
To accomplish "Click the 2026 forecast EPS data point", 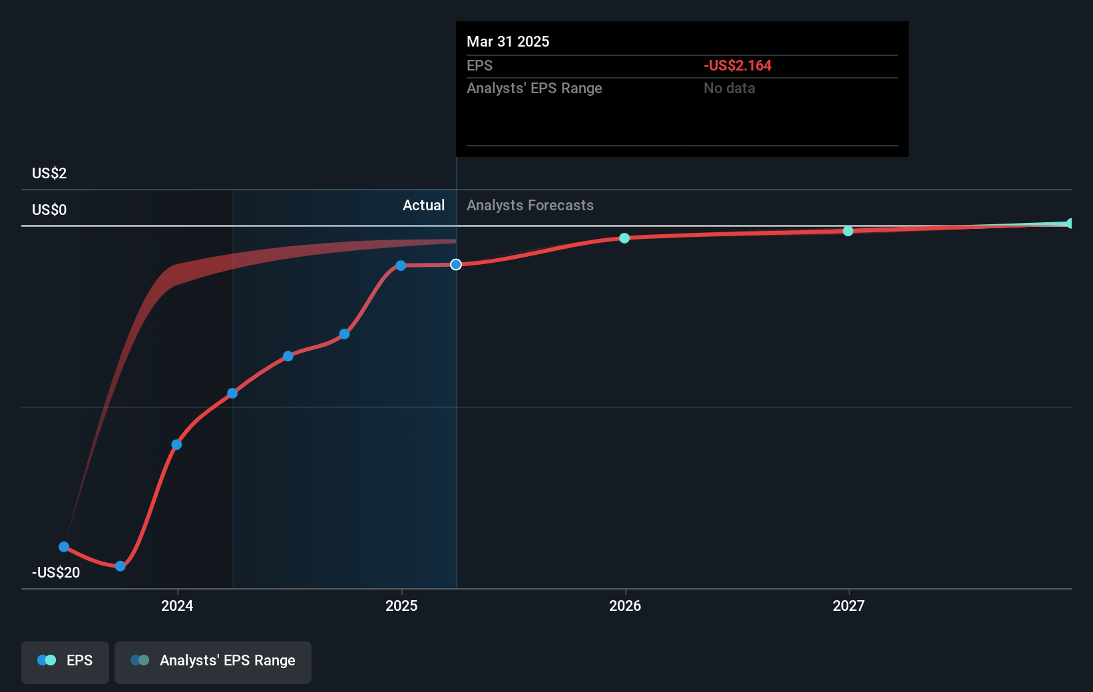I will (624, 238).
